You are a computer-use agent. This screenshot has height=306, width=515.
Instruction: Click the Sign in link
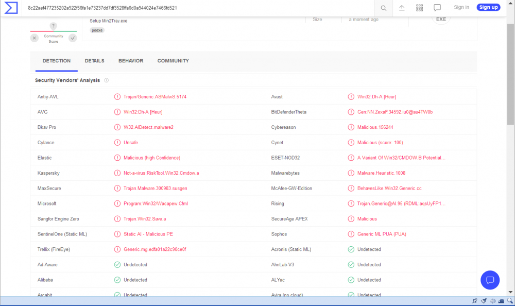[461, 7]
